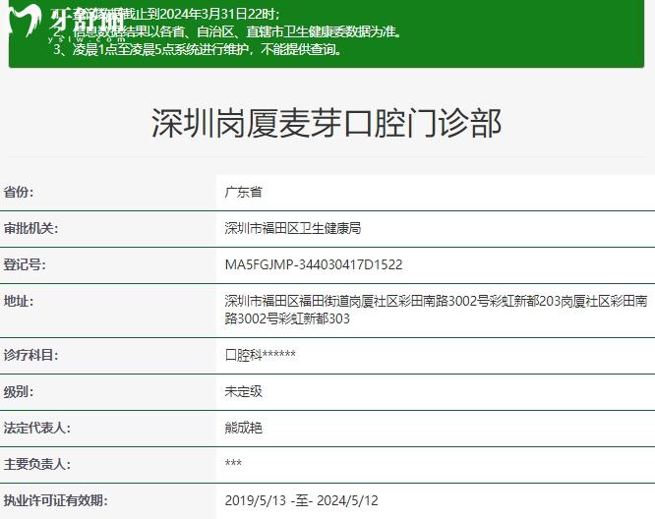The image size is (655, 519).
Task: Click the clinic title 深圳岗厦麦芽口腔门诊部
Action: [x=327, y=124]
